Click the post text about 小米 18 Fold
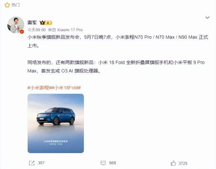 (x=116, y=66)
